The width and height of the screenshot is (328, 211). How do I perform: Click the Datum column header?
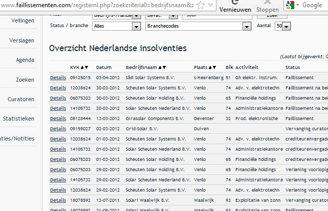[104, 67]
